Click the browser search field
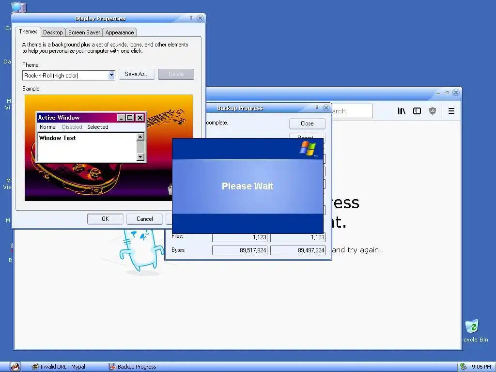Image resolution: width=496 pixels, height=372 pixels. [352, 111]
